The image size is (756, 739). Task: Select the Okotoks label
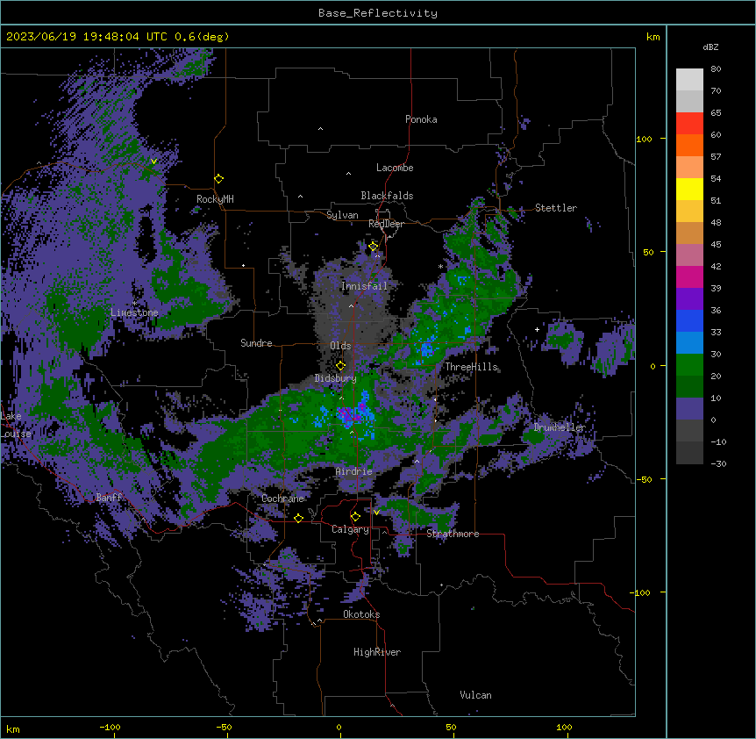point(361,614)
